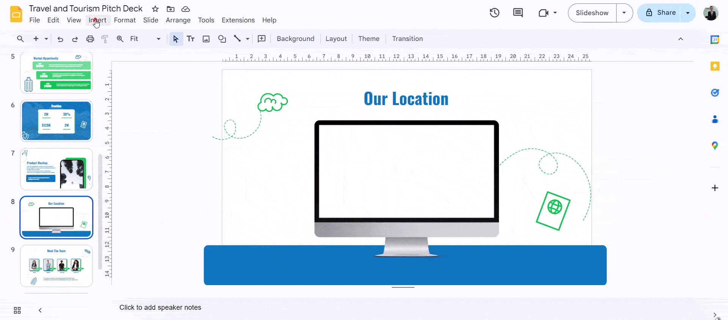Expand the Fit zoom dropdown

click(x=158, y=39)
